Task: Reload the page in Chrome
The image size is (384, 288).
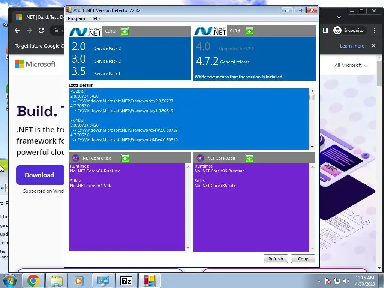Action: [41, 30]
